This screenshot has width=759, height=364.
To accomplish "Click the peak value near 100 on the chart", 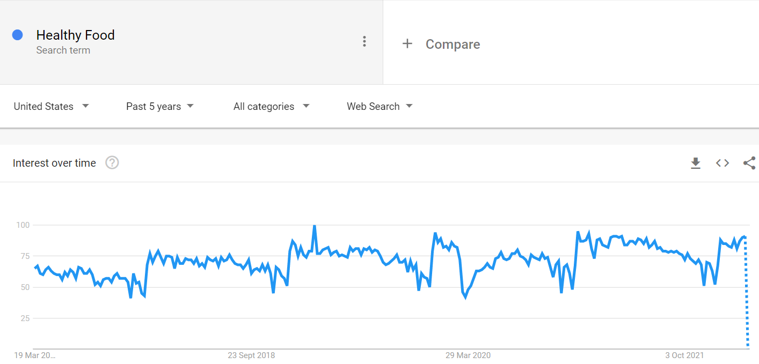I will (315, 226).
